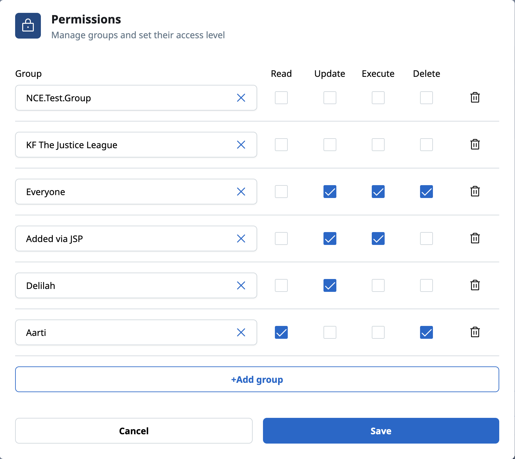This screenshot has width=515, height=459.
Task: Check Delete for NCE.Test.Group
Action: (x=426, y=98)
